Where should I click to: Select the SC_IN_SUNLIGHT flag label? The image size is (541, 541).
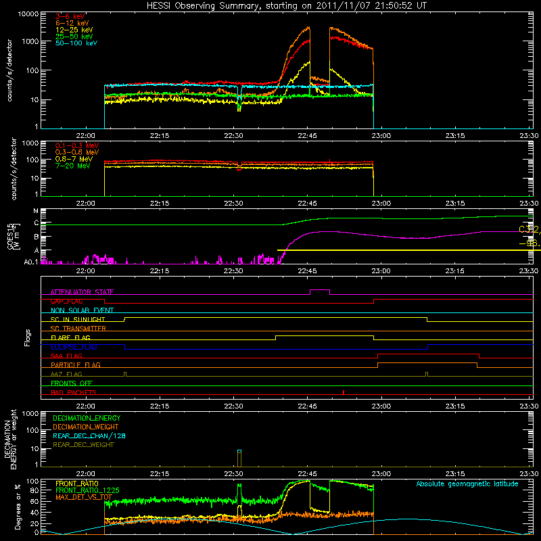78,319
